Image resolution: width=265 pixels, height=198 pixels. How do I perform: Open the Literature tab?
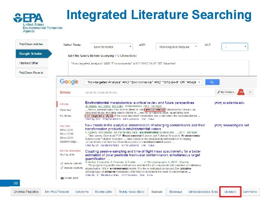coord(230,192)
